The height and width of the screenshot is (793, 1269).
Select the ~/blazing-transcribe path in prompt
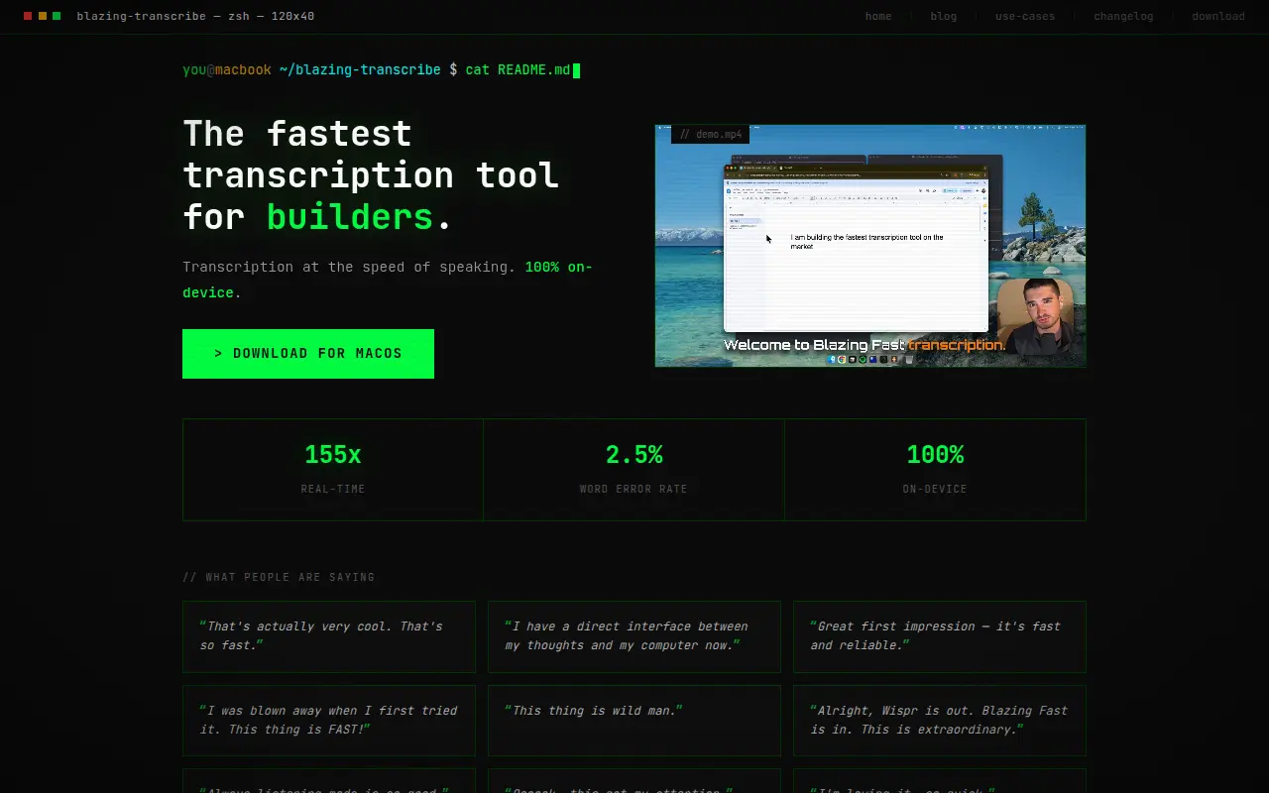[x=360, y=70]
